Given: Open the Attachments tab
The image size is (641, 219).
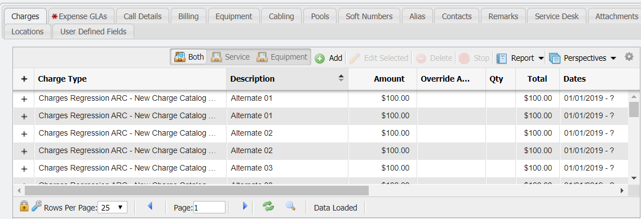Looking at the screenshot, I should [x=615, y=16].
